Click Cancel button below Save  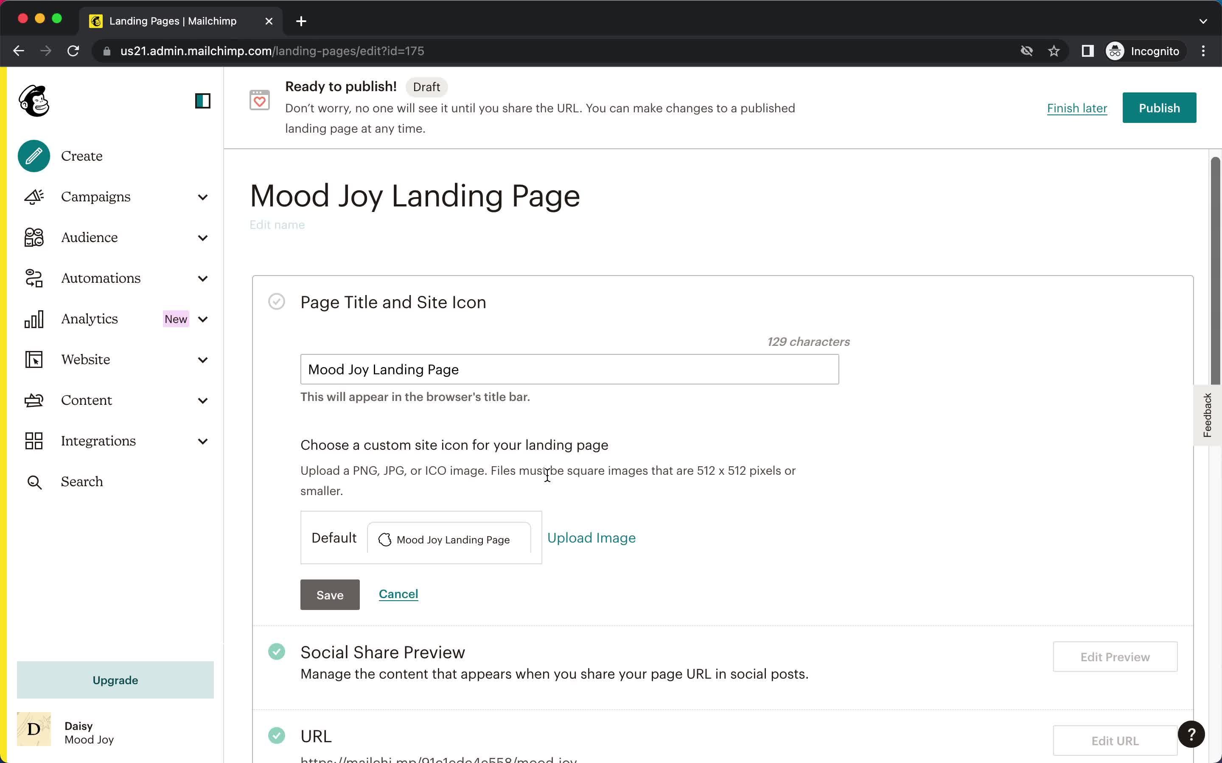(398, 593)
